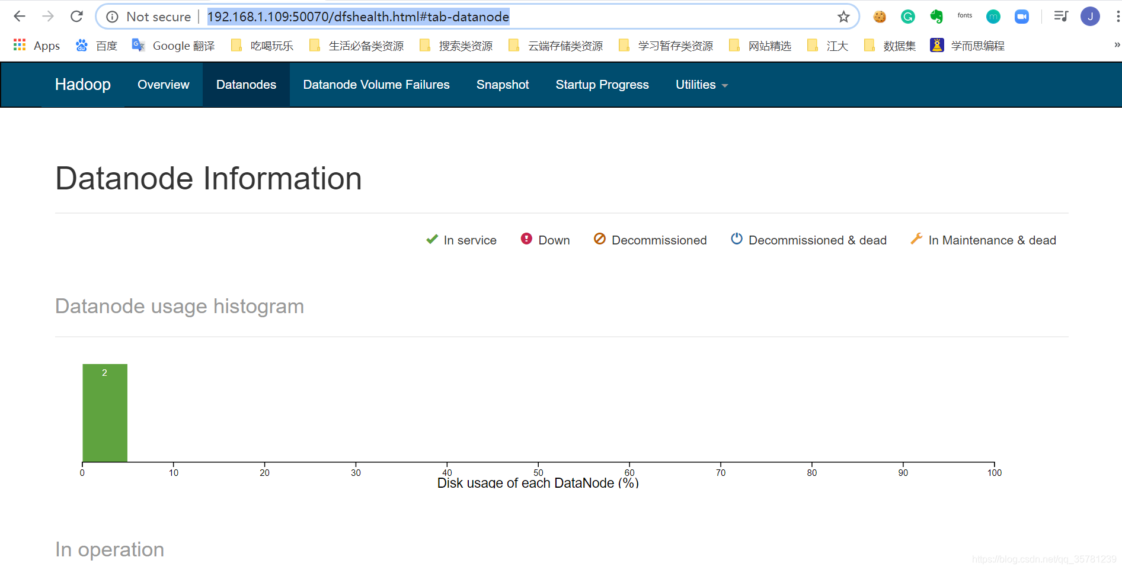Open the Grammarly extension icon
1122x570 pixels.
point(907,16)
